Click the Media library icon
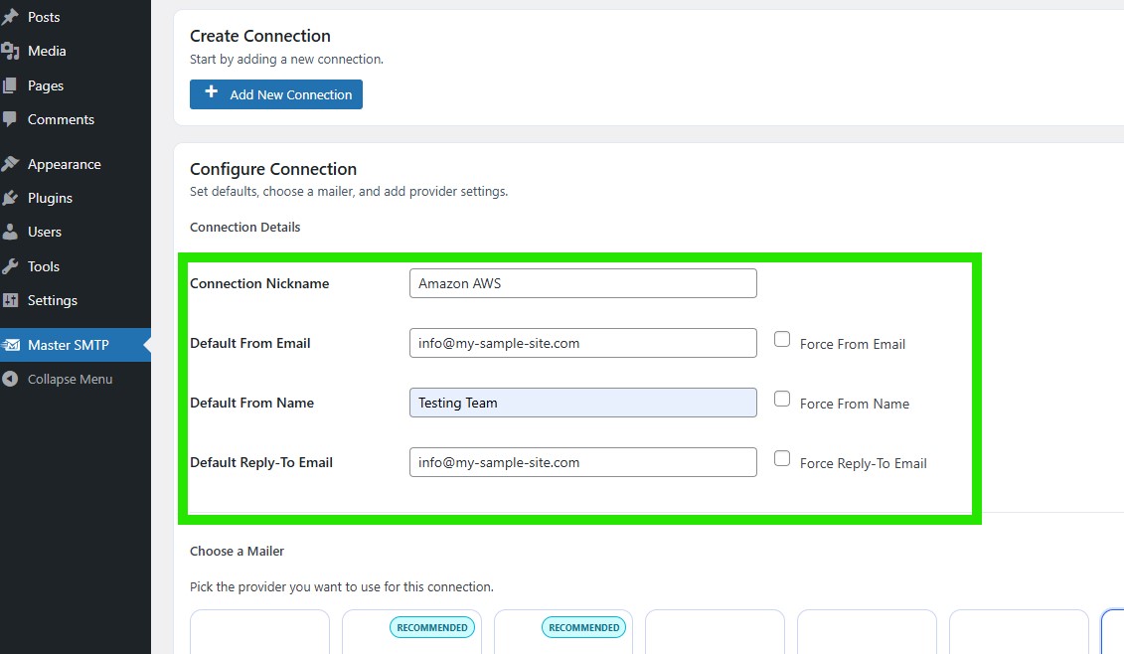Image resolution: width=1124 pixels, height=654 pixels. 10,51
